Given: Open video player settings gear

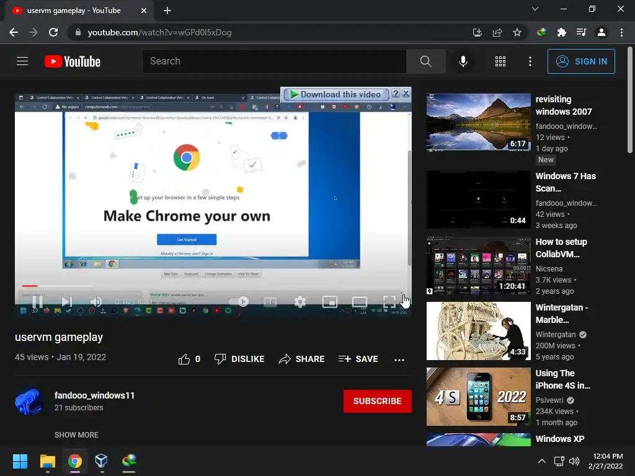Looking at the screenshot, I should [x=300, y=302].
